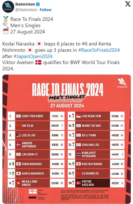Click the badminton racket emoji

click(x=6, y=25)
